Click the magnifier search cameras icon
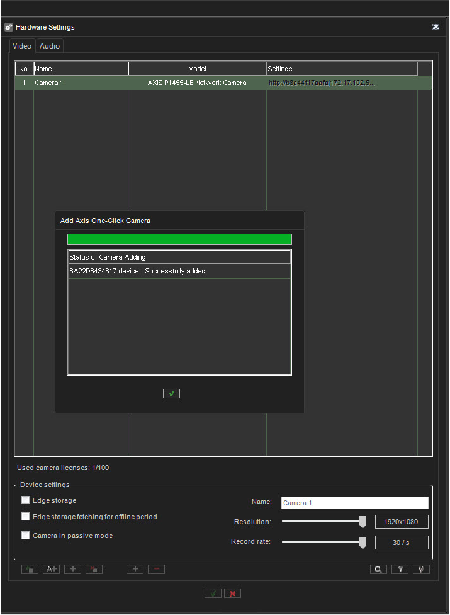450x615 pixels. 378,569
